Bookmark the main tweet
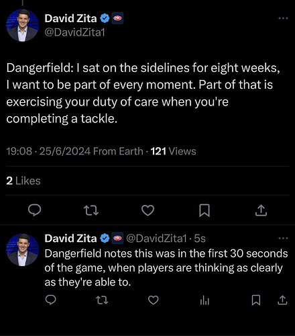This screenshot has width=295, height=336. pos(204,210)
